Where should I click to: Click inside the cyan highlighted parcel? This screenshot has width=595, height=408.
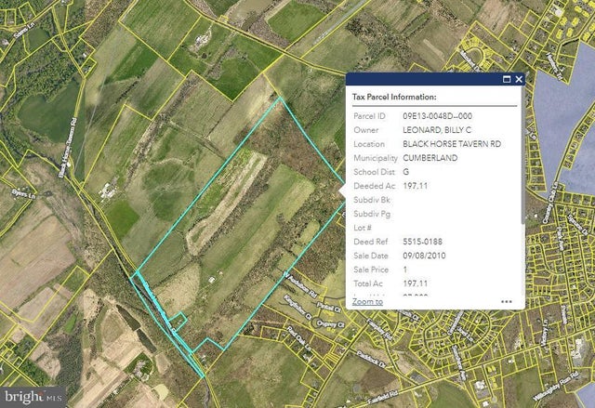pyautogui.click(x=243, y=228)
